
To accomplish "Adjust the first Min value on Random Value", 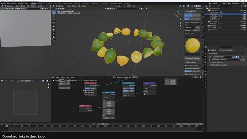I will 109,102.
